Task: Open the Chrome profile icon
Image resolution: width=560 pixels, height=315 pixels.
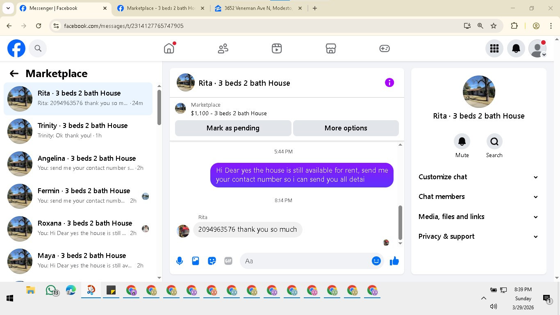Action: coord(536,26)
